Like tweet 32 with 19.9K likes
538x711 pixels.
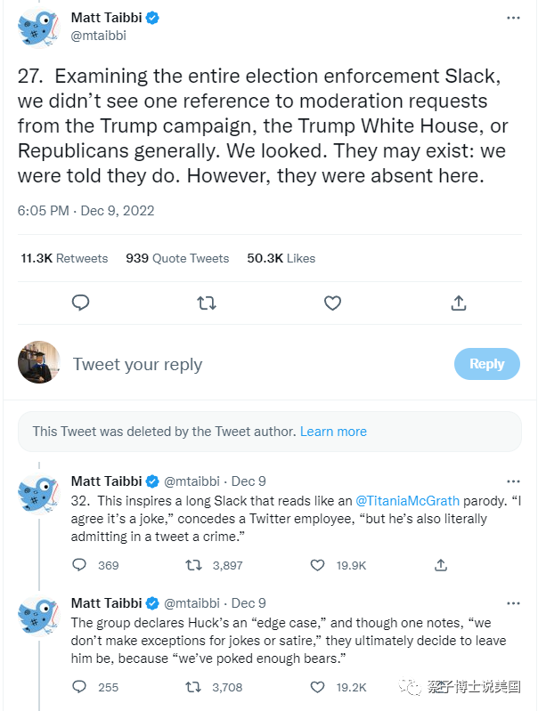(x=317, y=565)
